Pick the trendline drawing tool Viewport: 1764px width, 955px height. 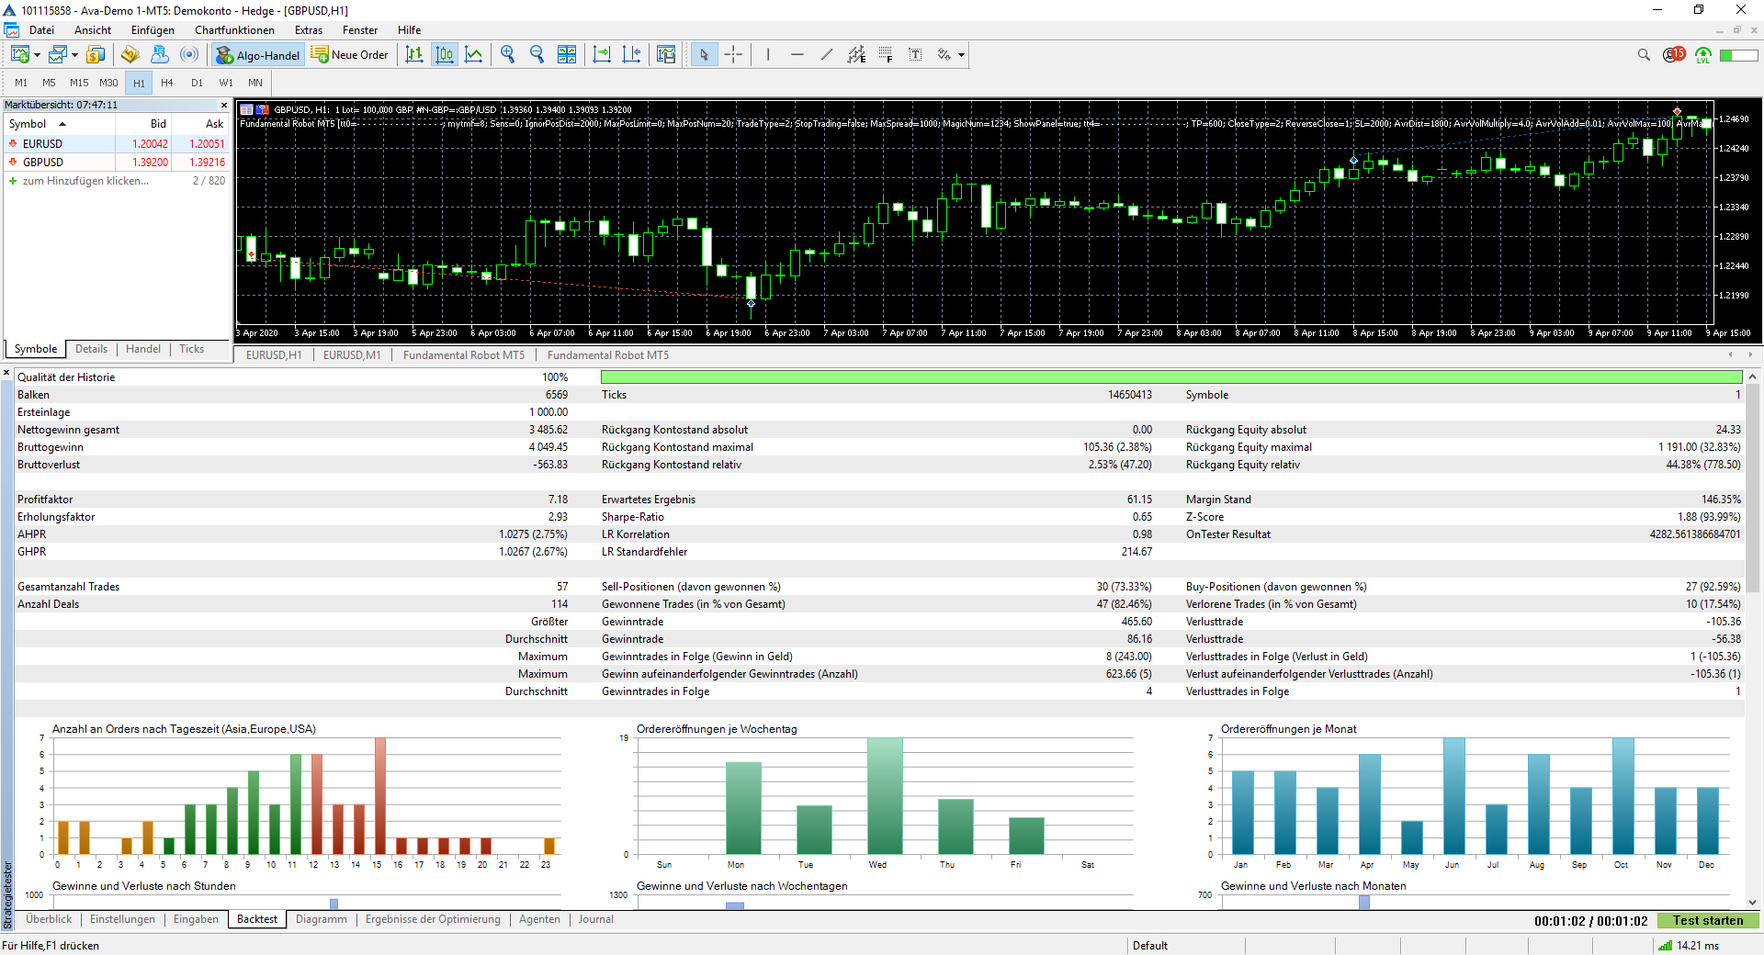pos(827,55)
